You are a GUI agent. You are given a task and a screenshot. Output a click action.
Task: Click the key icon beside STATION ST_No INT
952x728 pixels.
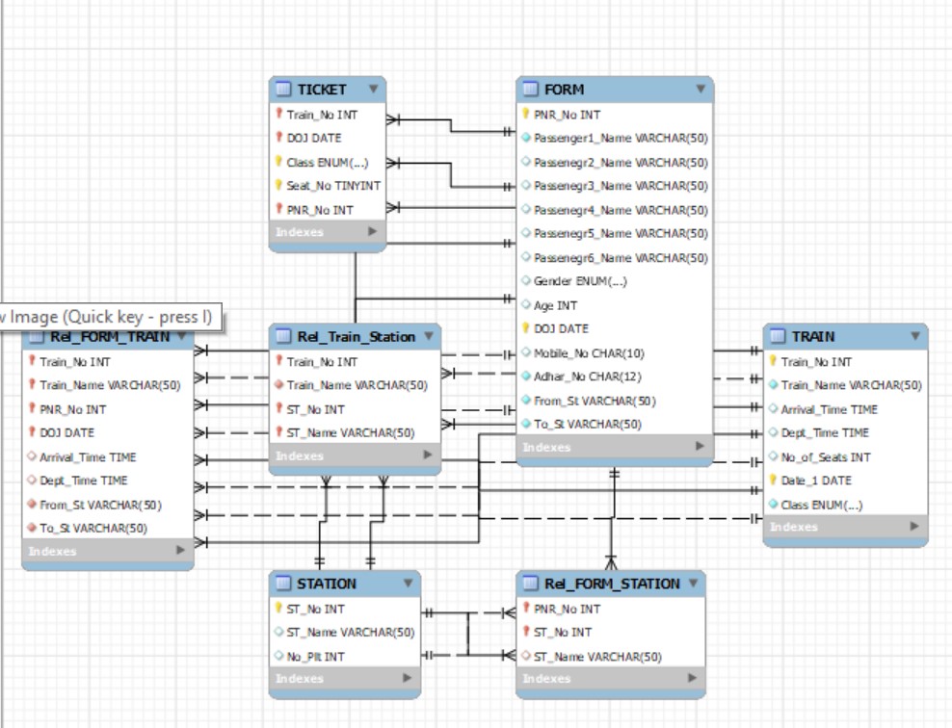pos(278,608)
